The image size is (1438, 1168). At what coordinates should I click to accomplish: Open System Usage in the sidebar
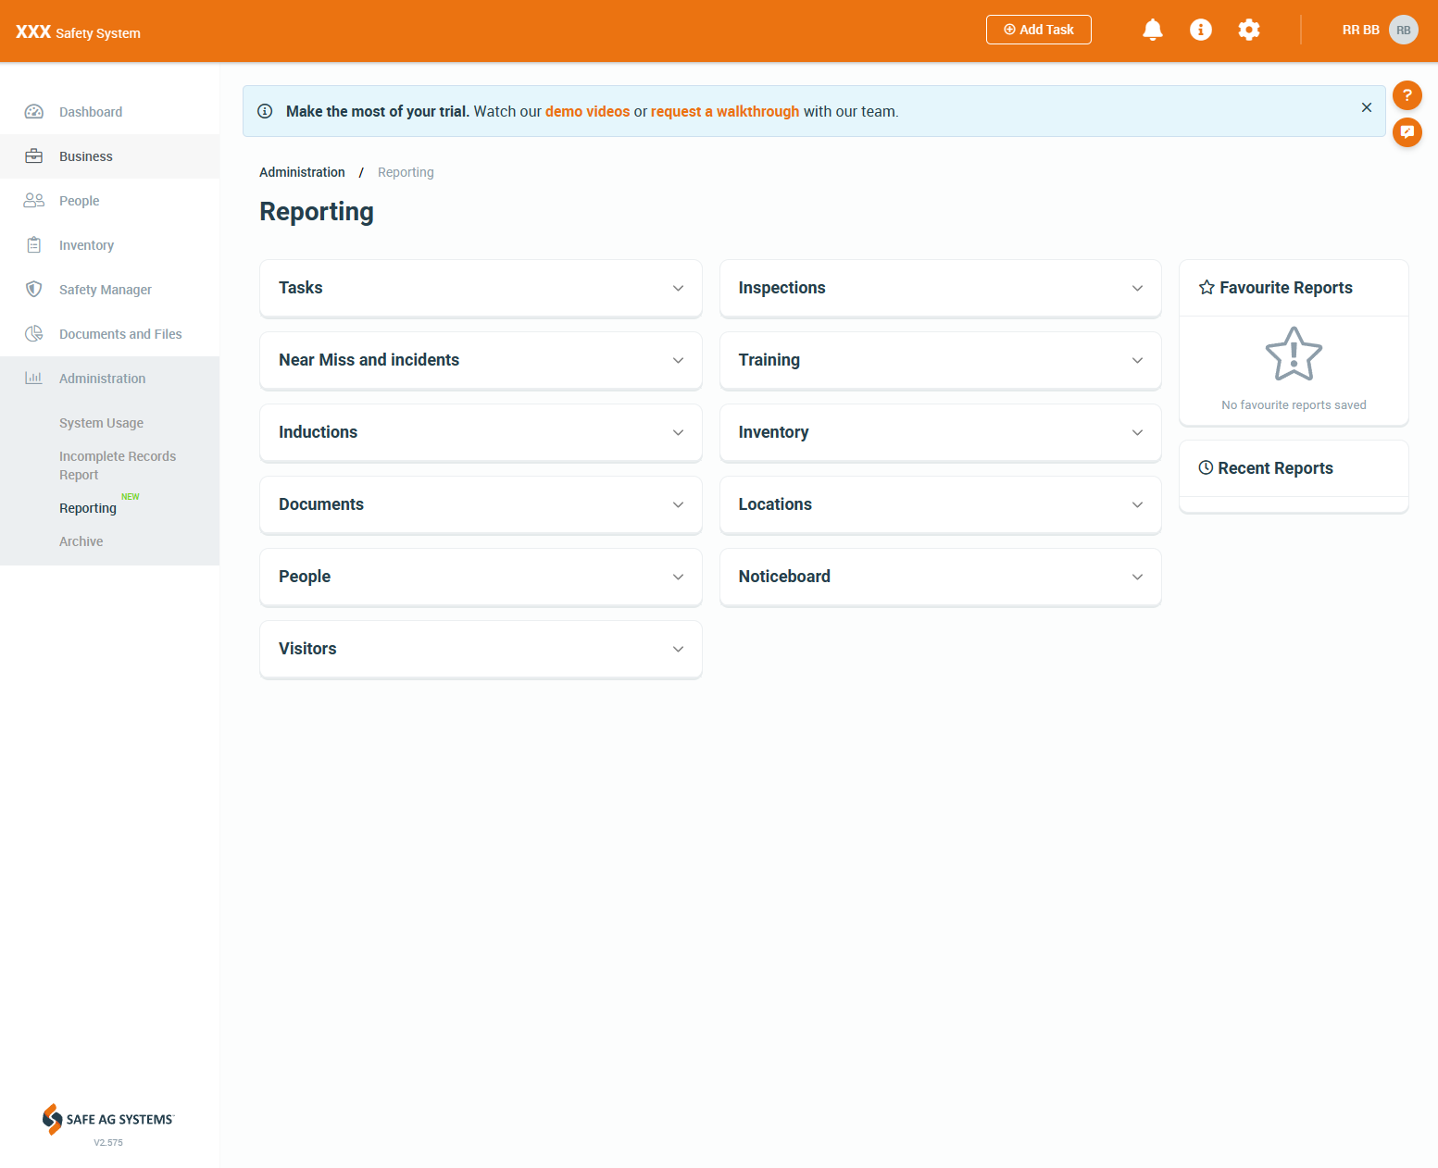[x=101, y=423]
